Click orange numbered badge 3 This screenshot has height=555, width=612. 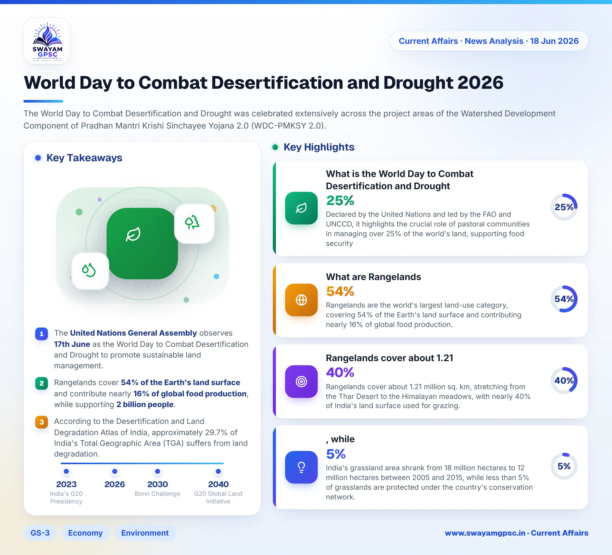pyautogui.click(x=42, y=422)
